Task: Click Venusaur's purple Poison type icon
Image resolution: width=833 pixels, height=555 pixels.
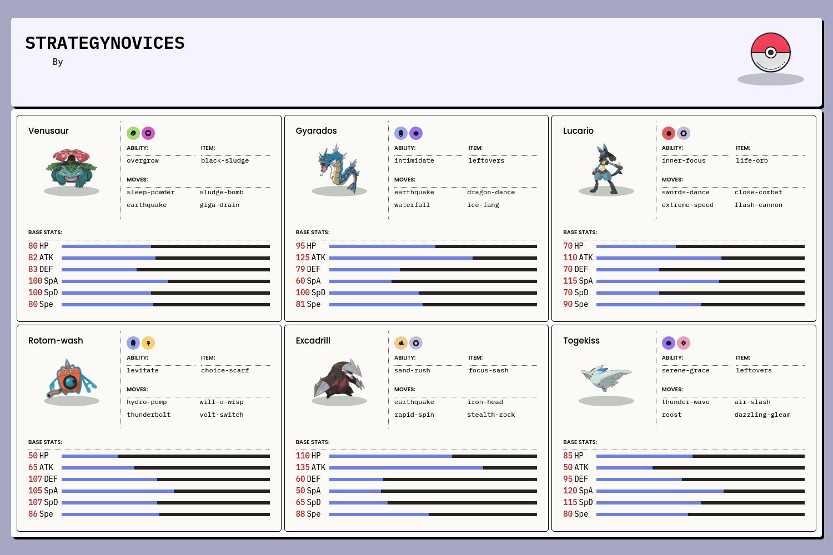Action: [x=148, y=133]
